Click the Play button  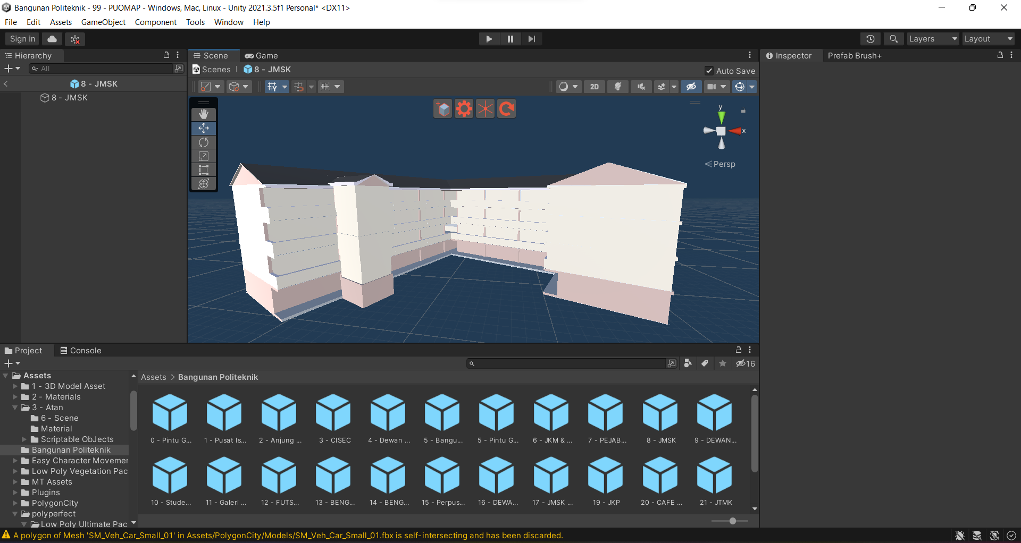[x=489, y=39]
